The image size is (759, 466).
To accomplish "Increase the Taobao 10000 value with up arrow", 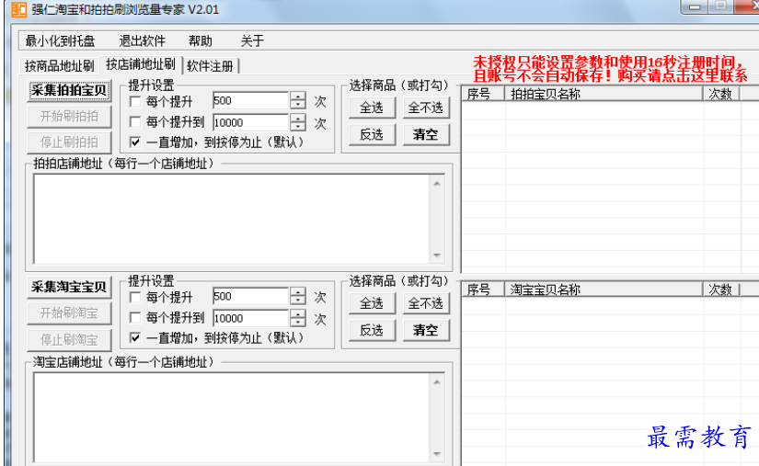I will tap(298, 313).
